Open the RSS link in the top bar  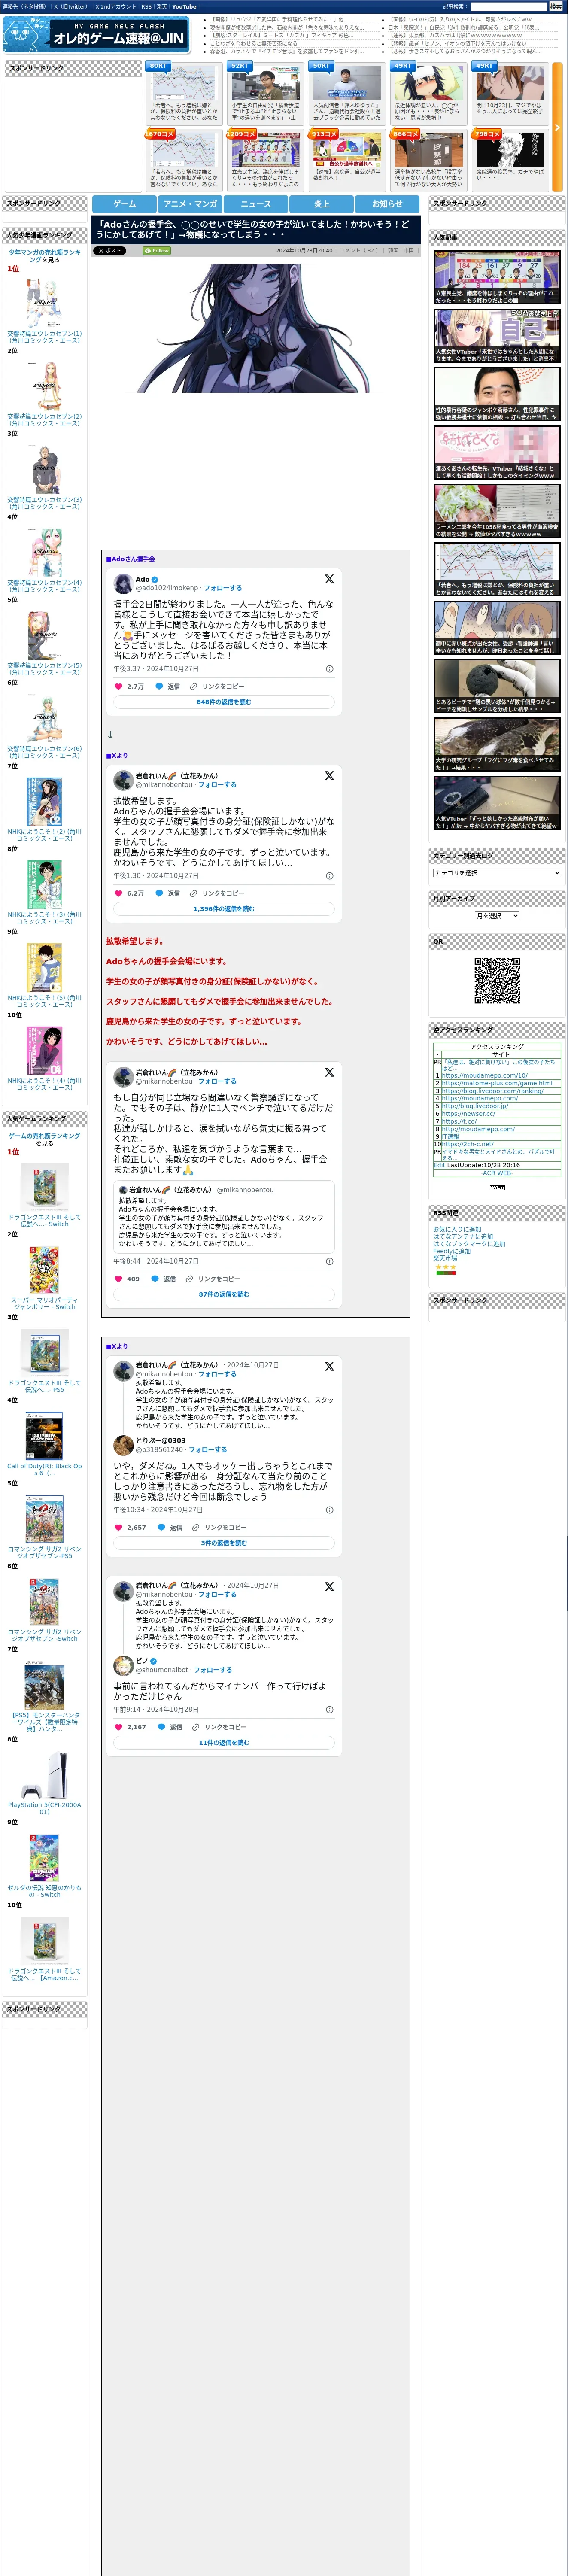[146, 6]
